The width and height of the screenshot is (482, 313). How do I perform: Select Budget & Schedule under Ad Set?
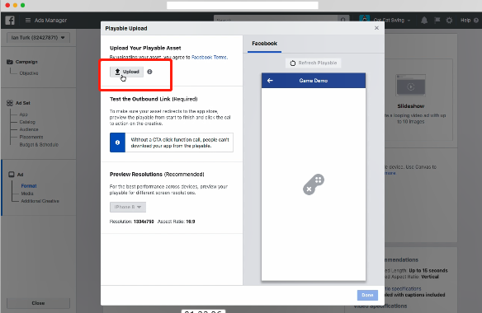click(x=39, y=144)
